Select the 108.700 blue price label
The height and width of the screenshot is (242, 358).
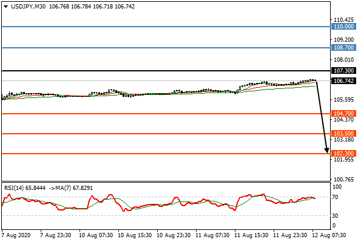pos(343,48)
